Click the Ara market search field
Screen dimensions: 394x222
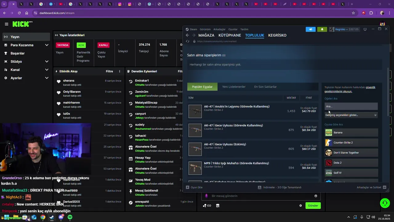351,106
